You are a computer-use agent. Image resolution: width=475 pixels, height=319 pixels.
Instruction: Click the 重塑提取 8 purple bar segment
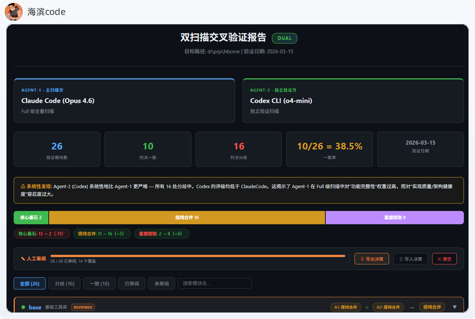[x=395, y=217]
